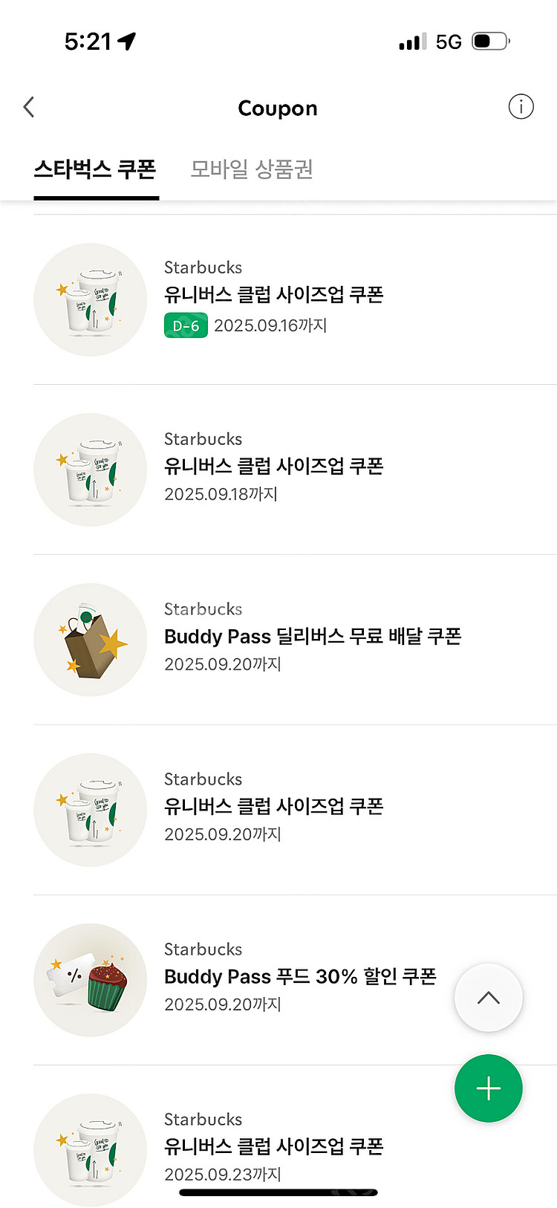The height and width of the screenshot is (1208, 557).
Task: Select the 스타벅스 쿠폰 tab
Action: click(95, 169)
